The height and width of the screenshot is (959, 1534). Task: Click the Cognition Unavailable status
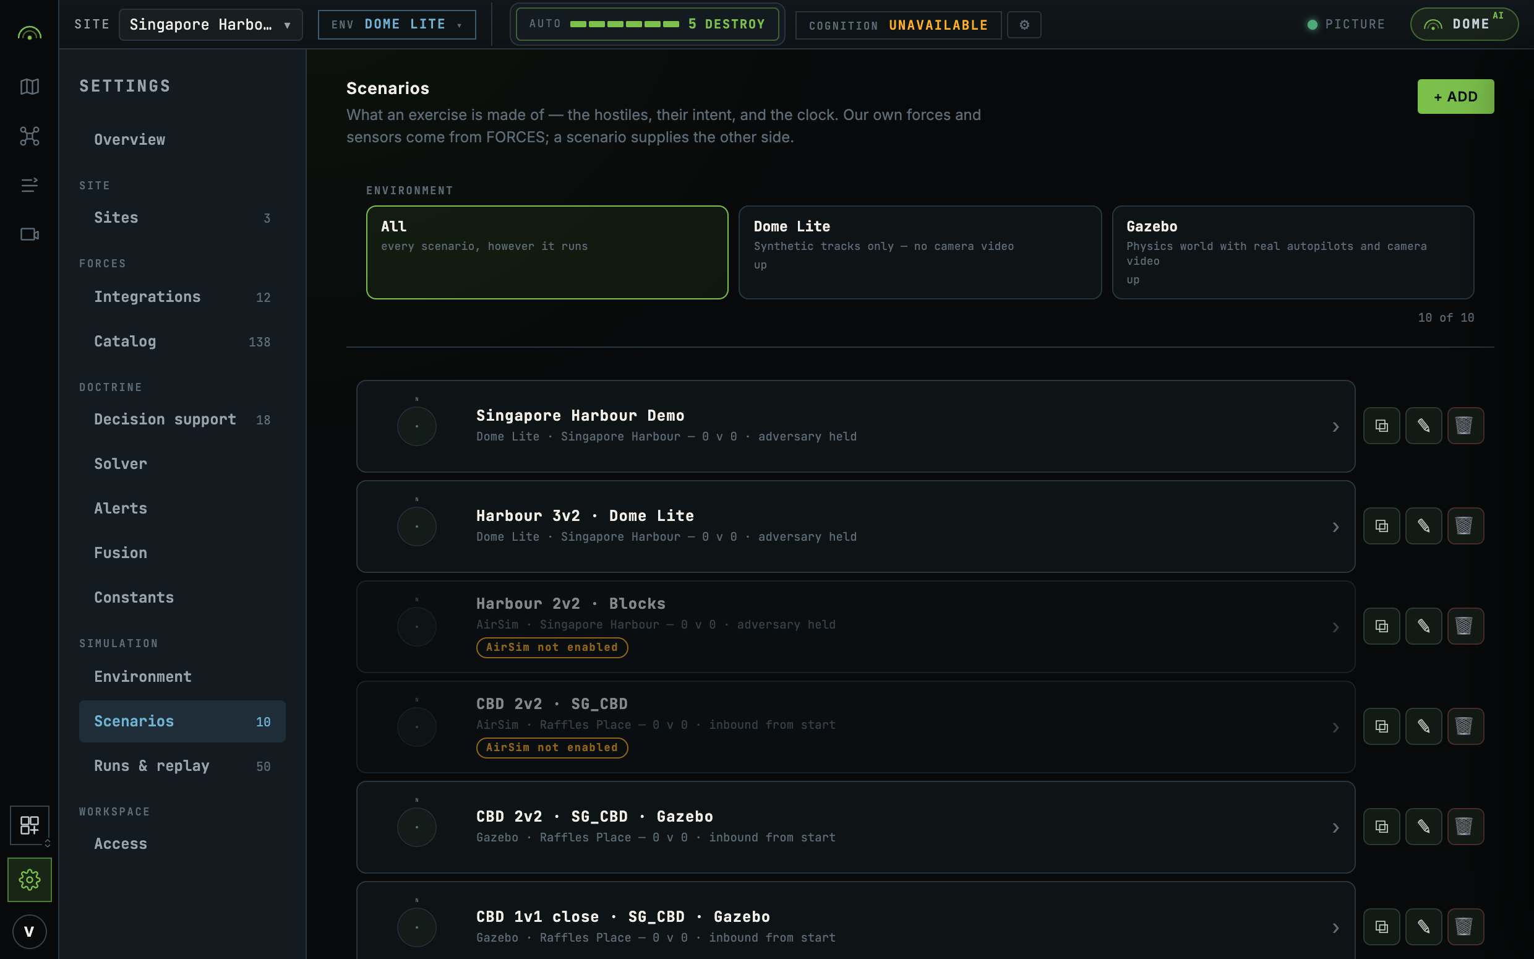(898, 25)
